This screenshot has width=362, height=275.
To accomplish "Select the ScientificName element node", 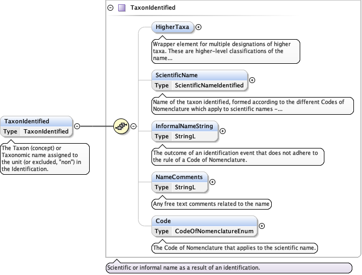I will (176, 76).
